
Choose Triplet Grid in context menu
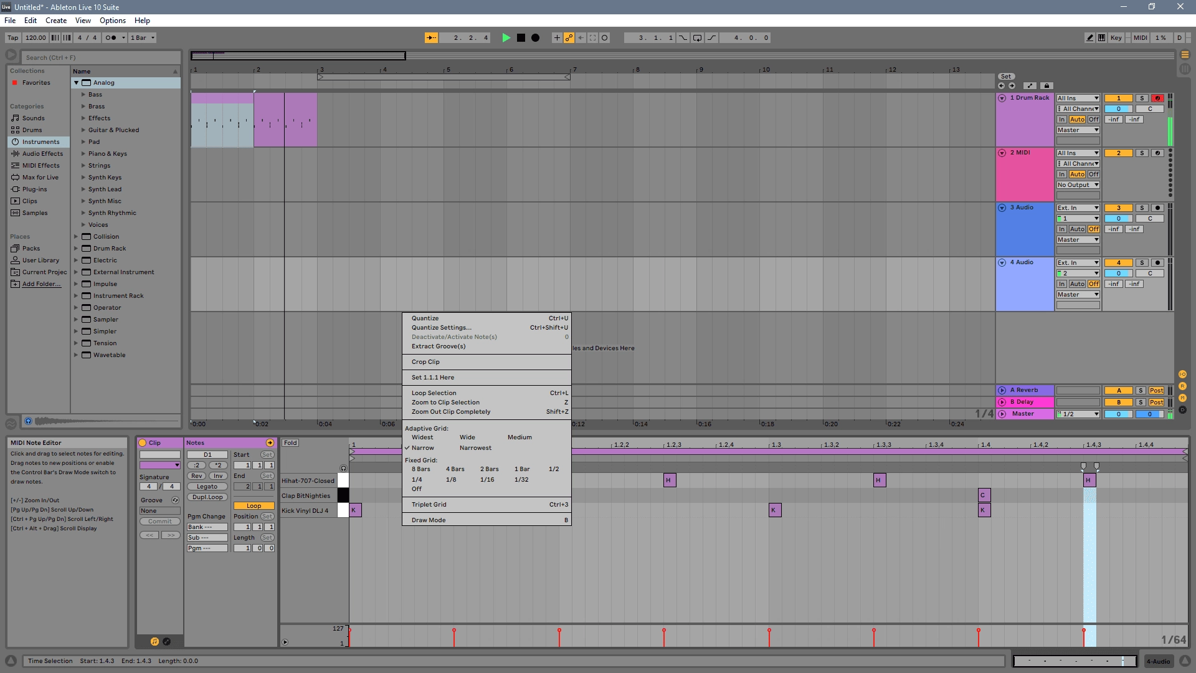click(x=486, y=505)
